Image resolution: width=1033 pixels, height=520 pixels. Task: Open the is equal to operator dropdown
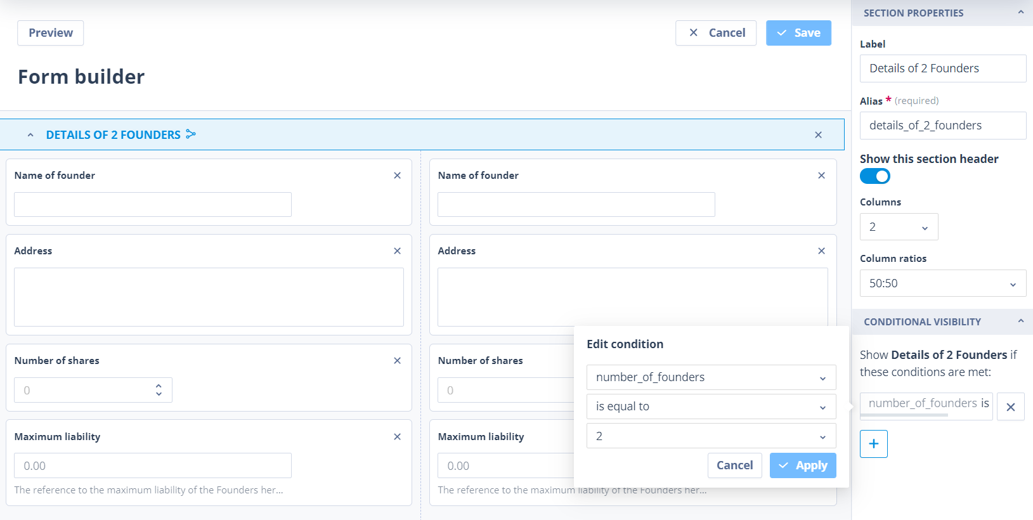pyautogui.click(x=711, y=406)
